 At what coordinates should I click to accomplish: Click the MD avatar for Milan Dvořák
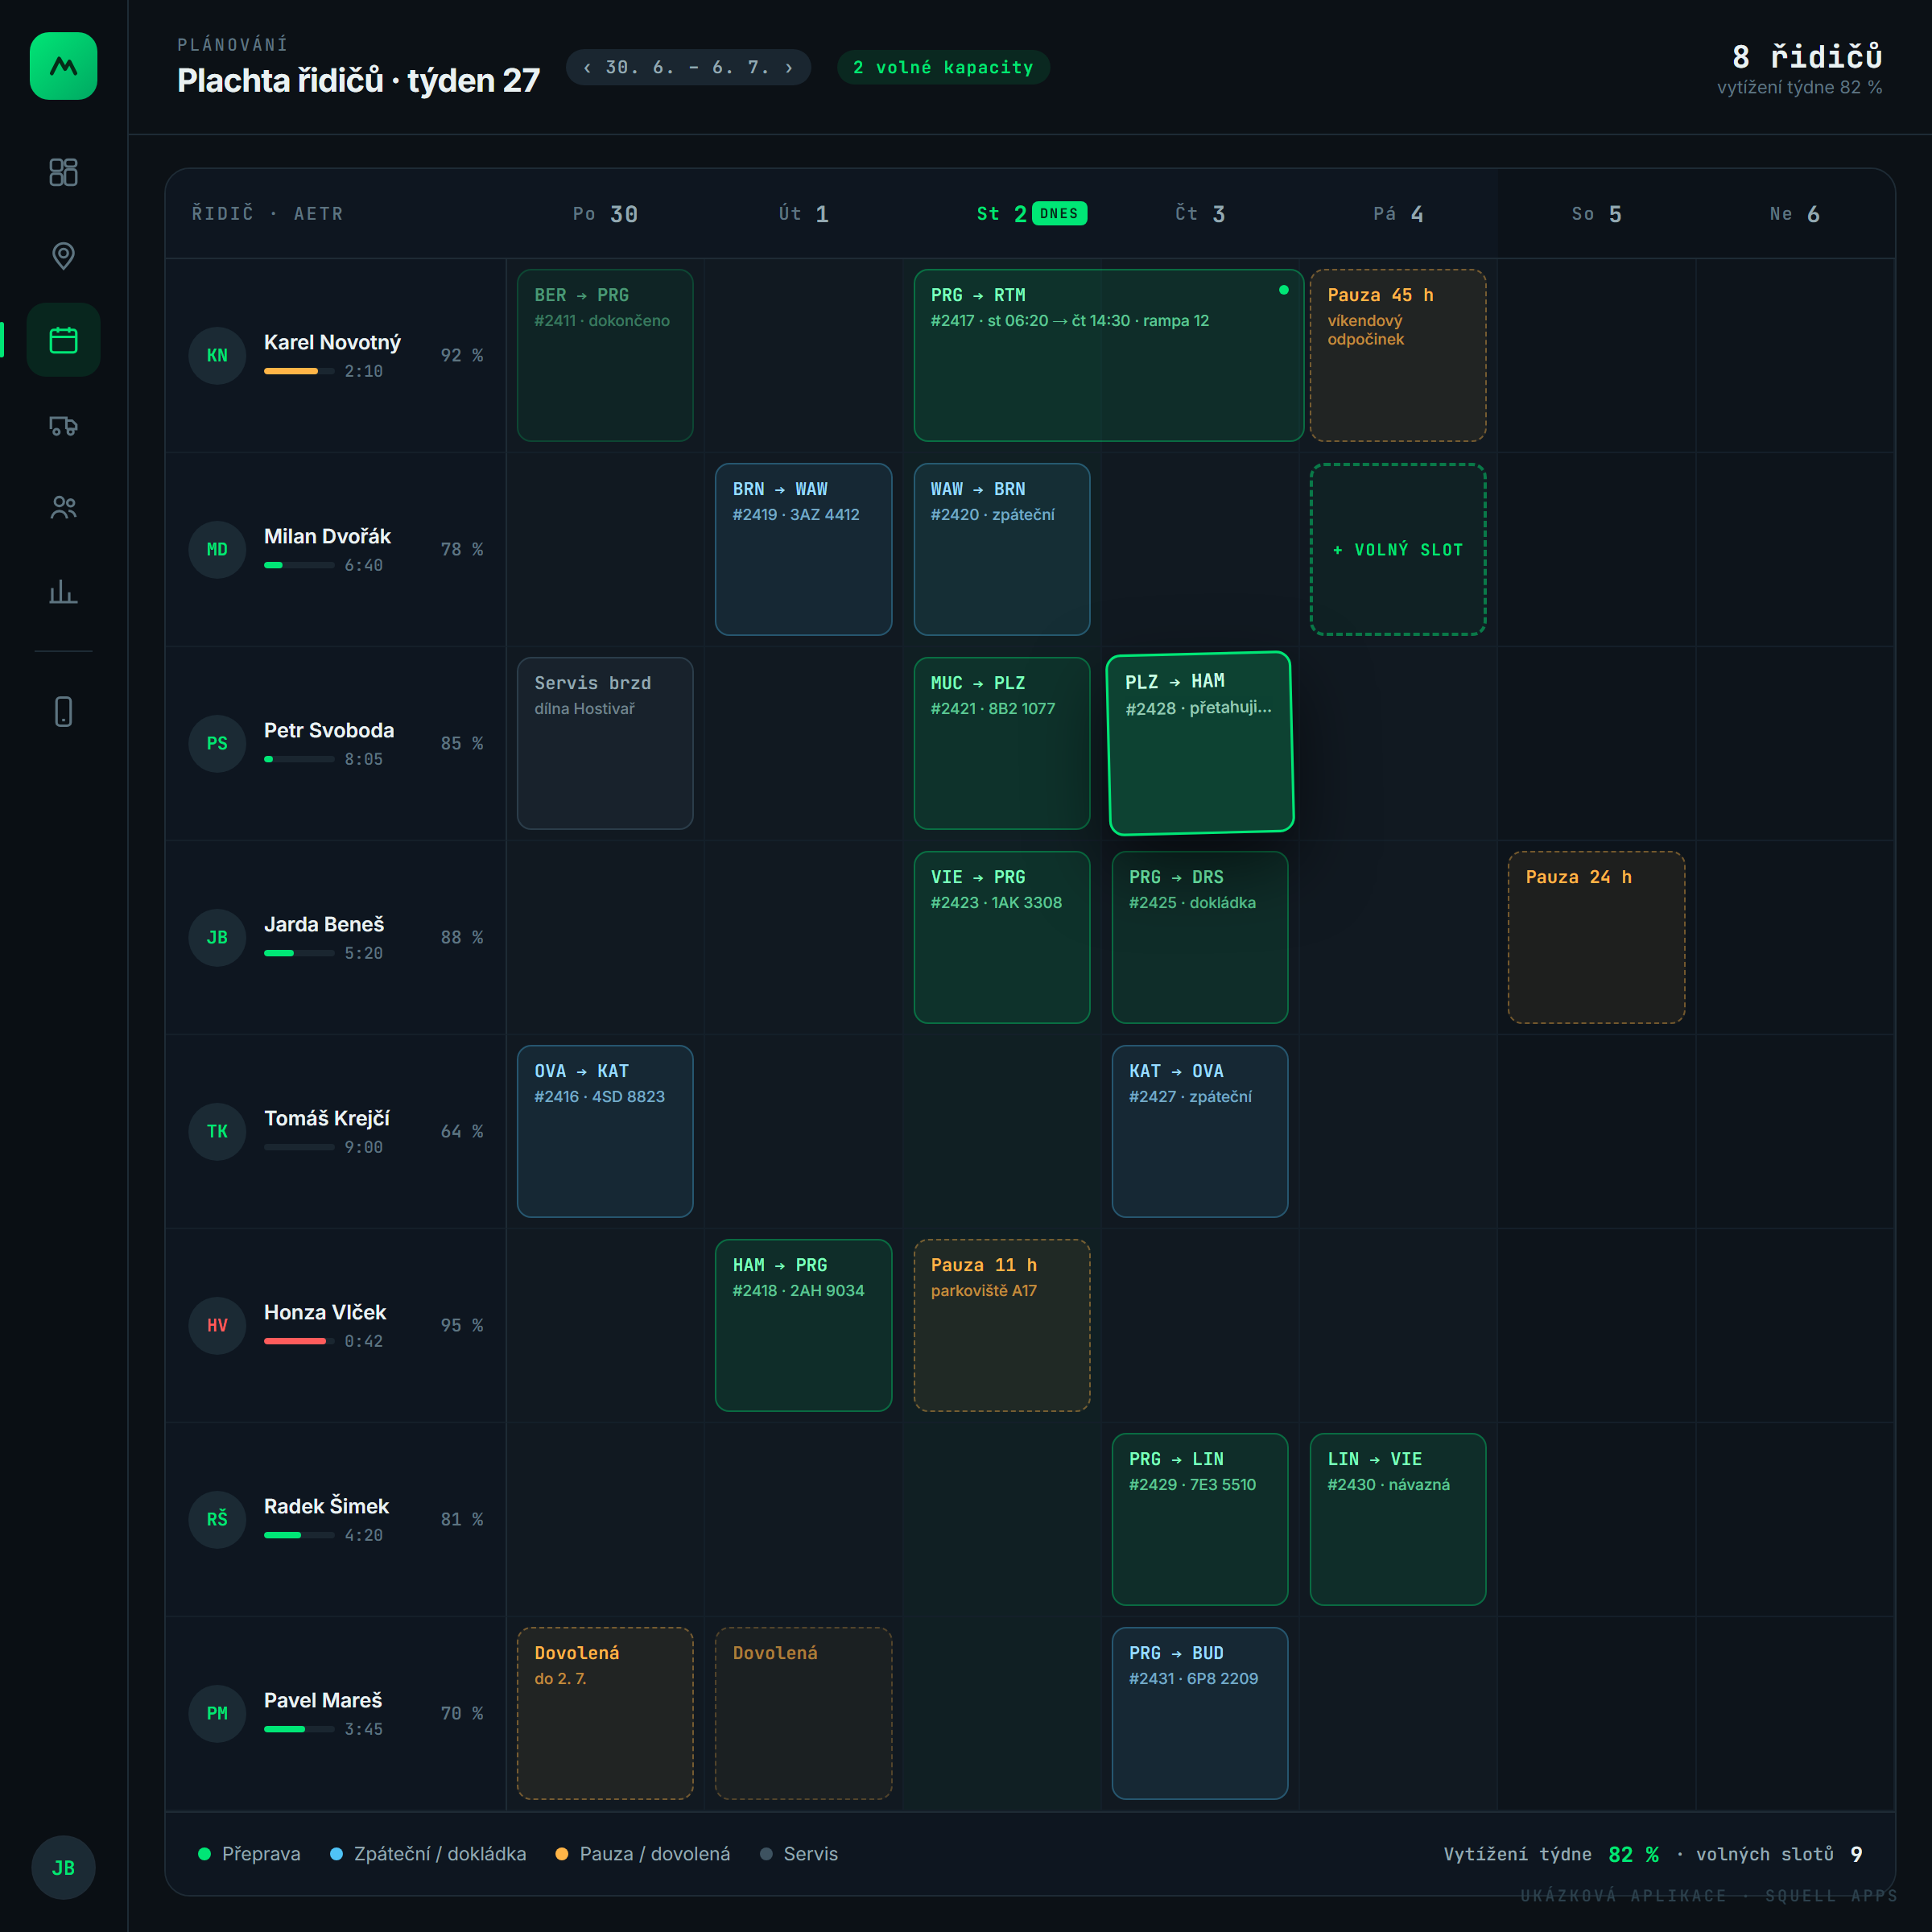[217, 549]
